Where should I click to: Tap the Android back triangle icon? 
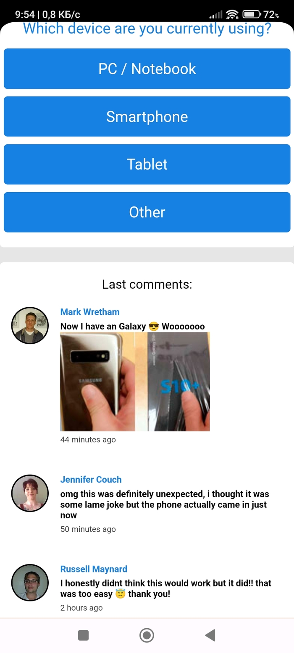pos(210,635)
